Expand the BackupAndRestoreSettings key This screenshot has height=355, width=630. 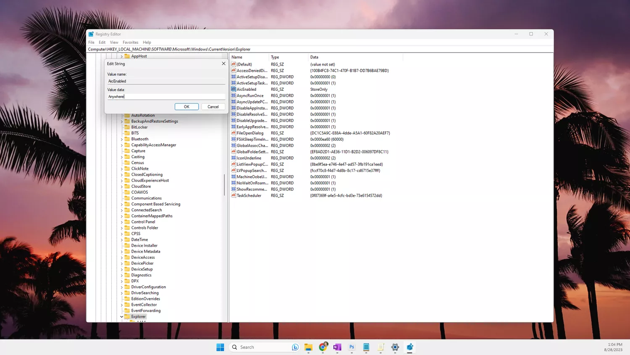(x=122, y=121)
